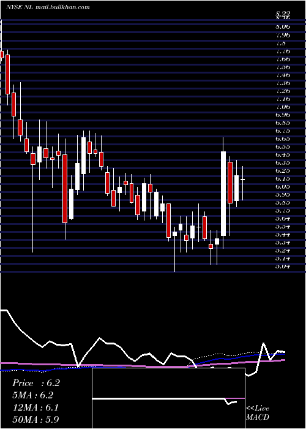
Task: Click the 5.04 price axis label
Action: [283, 267]
